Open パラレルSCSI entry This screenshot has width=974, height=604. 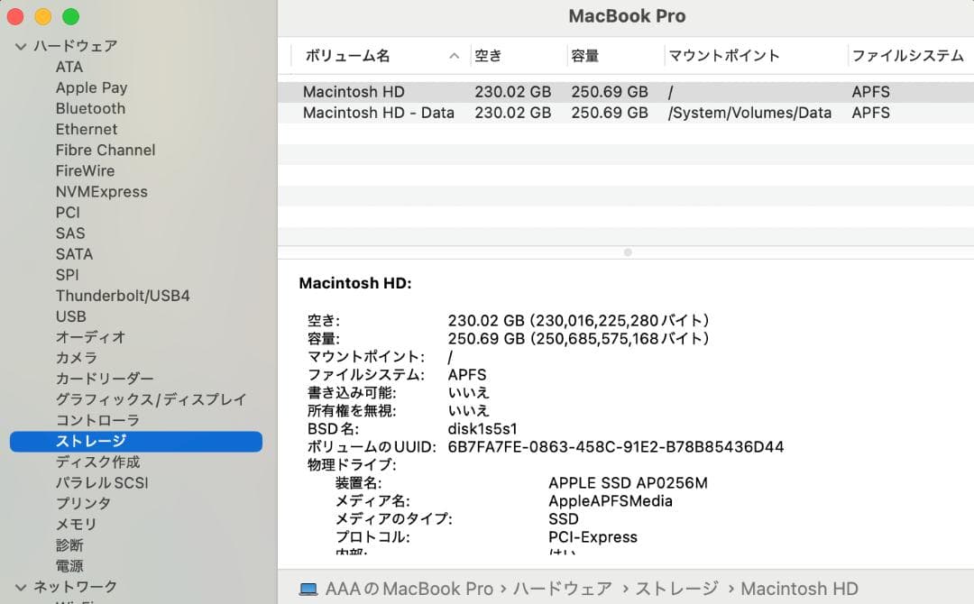point(102,483)
